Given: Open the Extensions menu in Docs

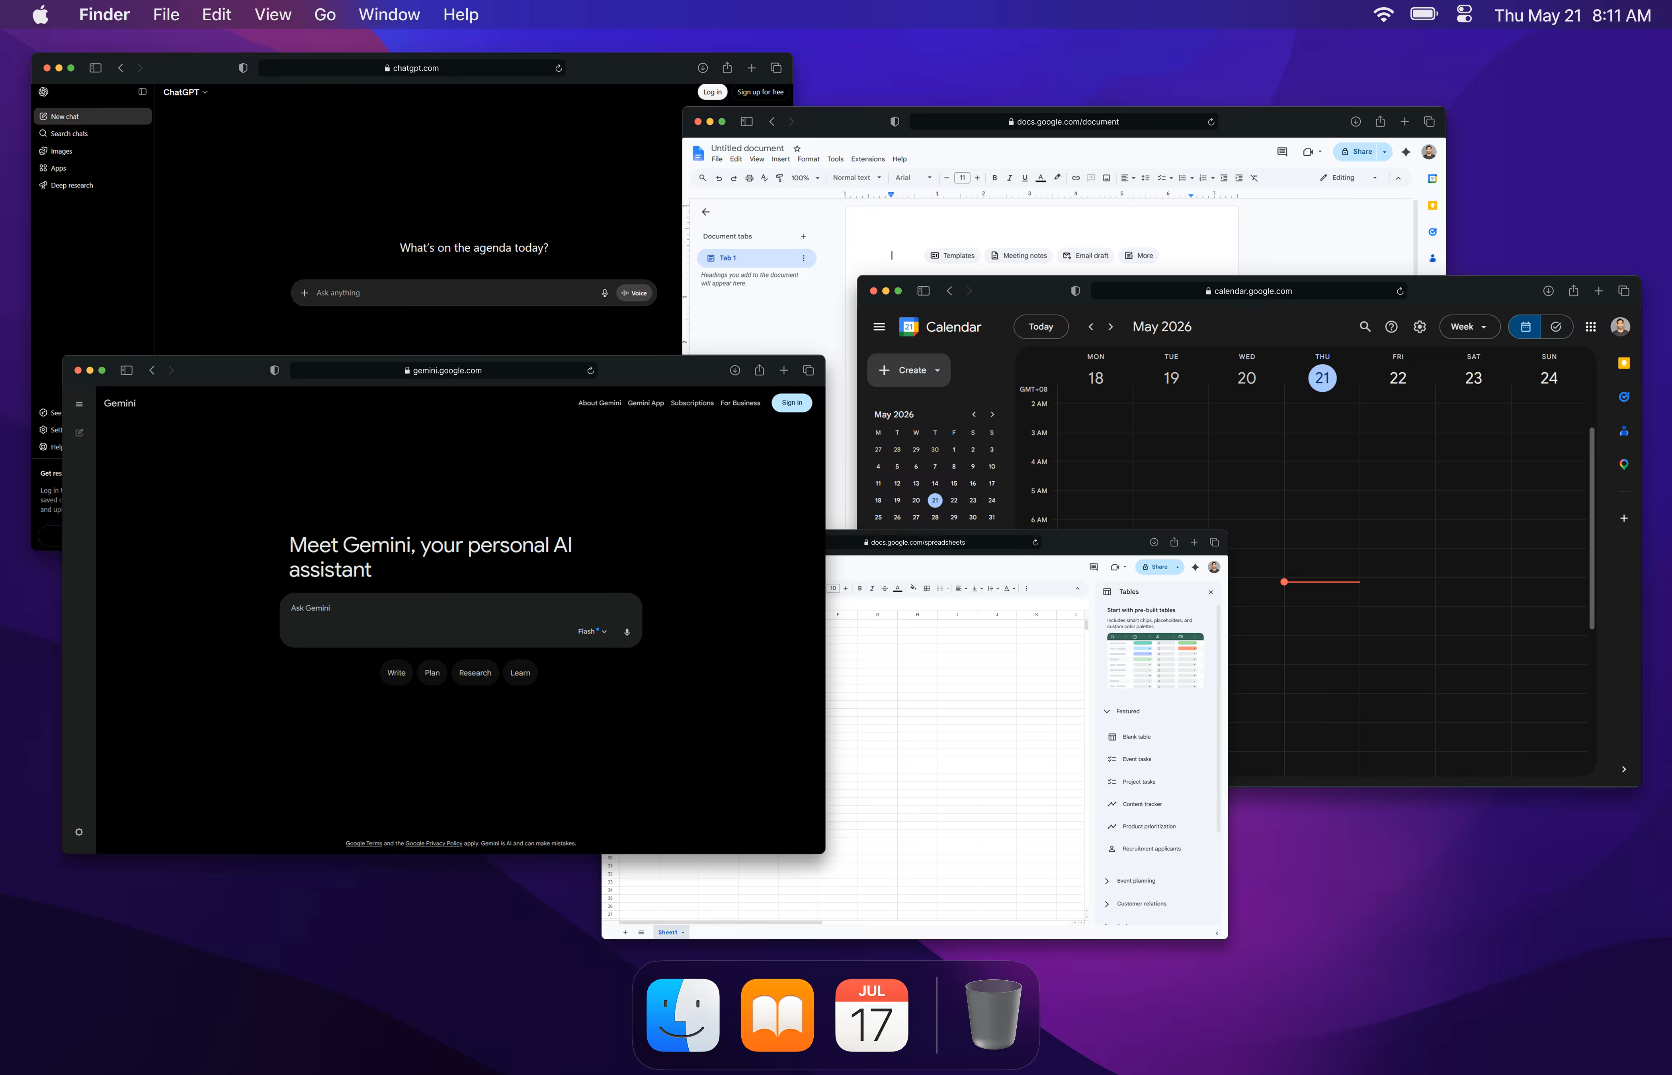Looking at the screenshot, I should coord(867,160).
